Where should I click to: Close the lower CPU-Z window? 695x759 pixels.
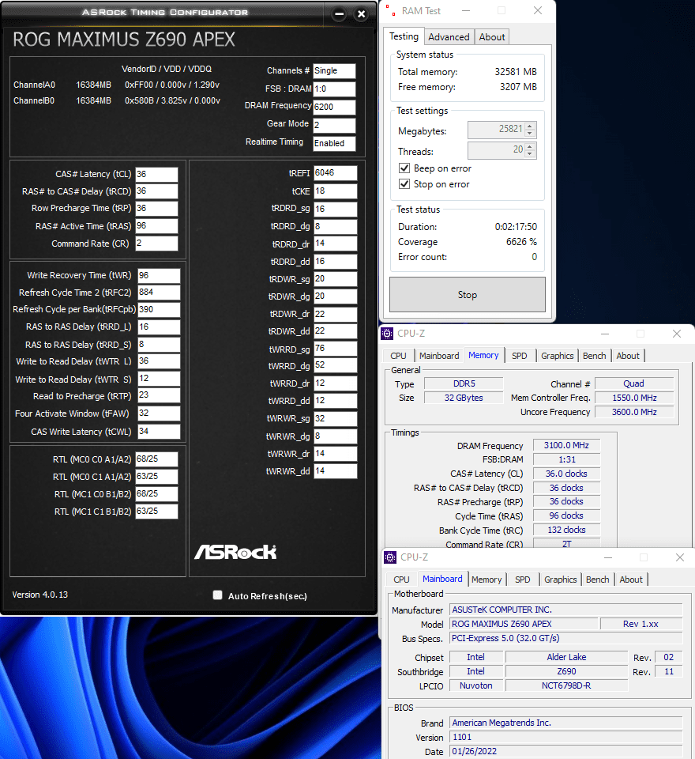(680, 557)
